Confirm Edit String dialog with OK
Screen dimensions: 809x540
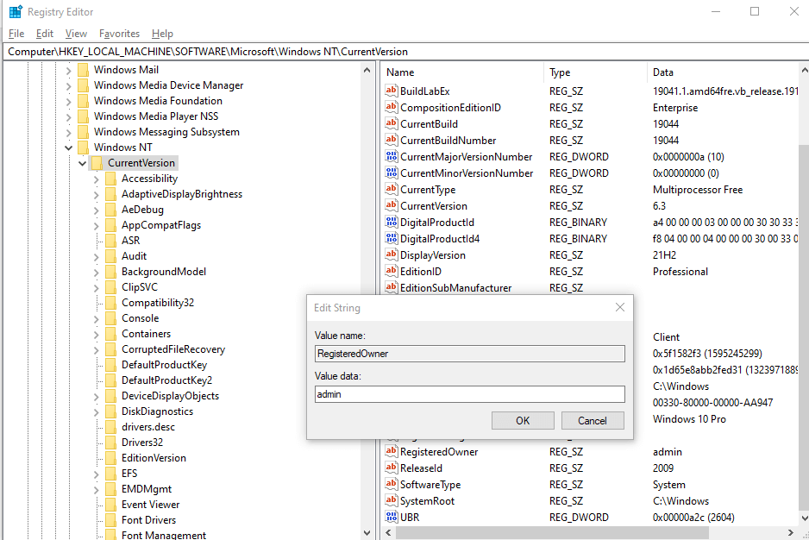[523, 420]
